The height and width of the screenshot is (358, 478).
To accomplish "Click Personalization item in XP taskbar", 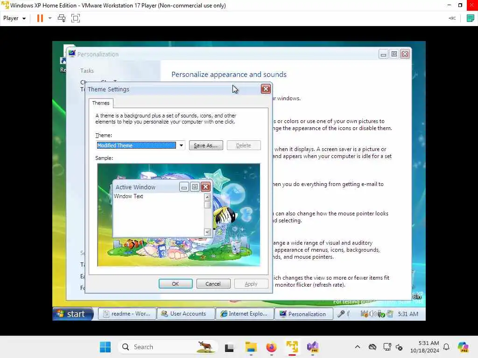I will 303,314.
